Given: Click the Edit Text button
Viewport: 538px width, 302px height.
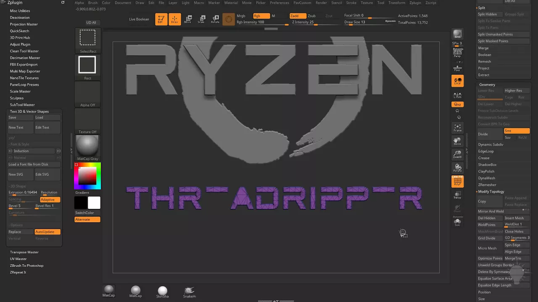Looking at the screenshot, I should click(47, 128).
